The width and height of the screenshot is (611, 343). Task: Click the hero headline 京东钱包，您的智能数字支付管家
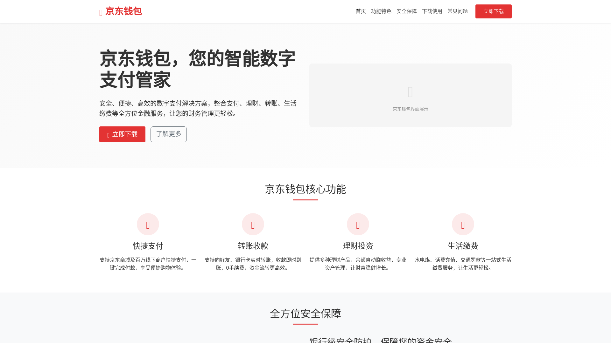click(x=197, y=69)
